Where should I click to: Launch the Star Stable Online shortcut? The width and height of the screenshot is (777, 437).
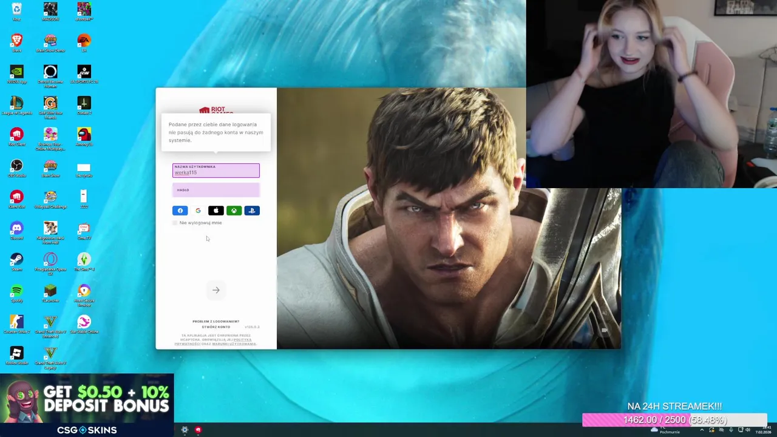pyautogui.click(x=84, y=325)
